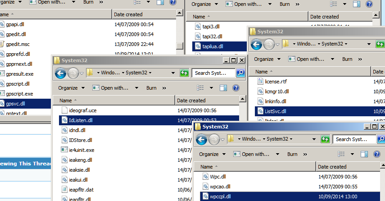Sort by Name column in ListSvc window

point(309,72)
